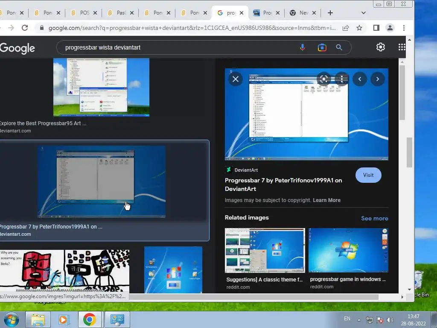Click the magnifier search button
437x328 pixels.
coord(339,47)
